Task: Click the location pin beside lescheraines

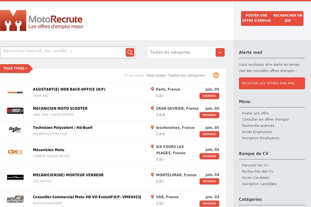Action: [x=152, y=127]
